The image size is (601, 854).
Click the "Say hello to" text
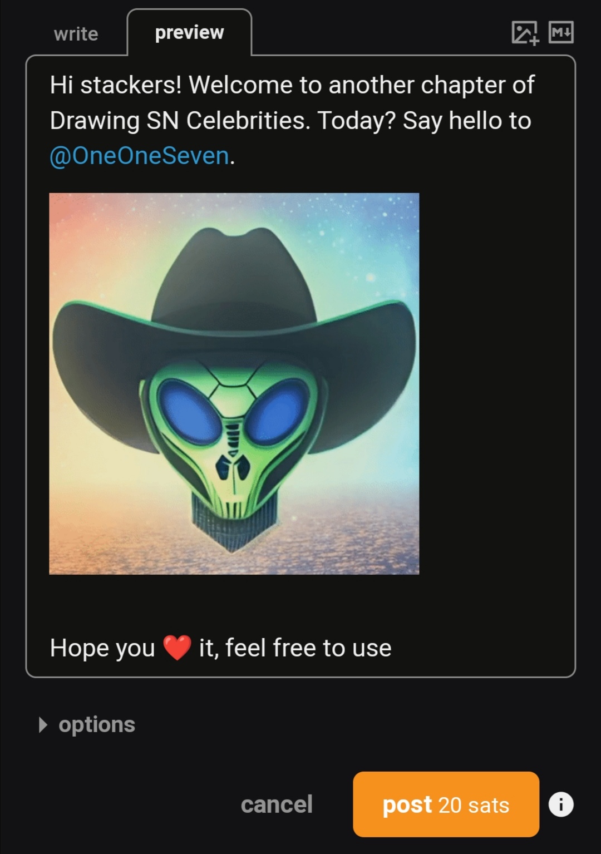(466, 121)
